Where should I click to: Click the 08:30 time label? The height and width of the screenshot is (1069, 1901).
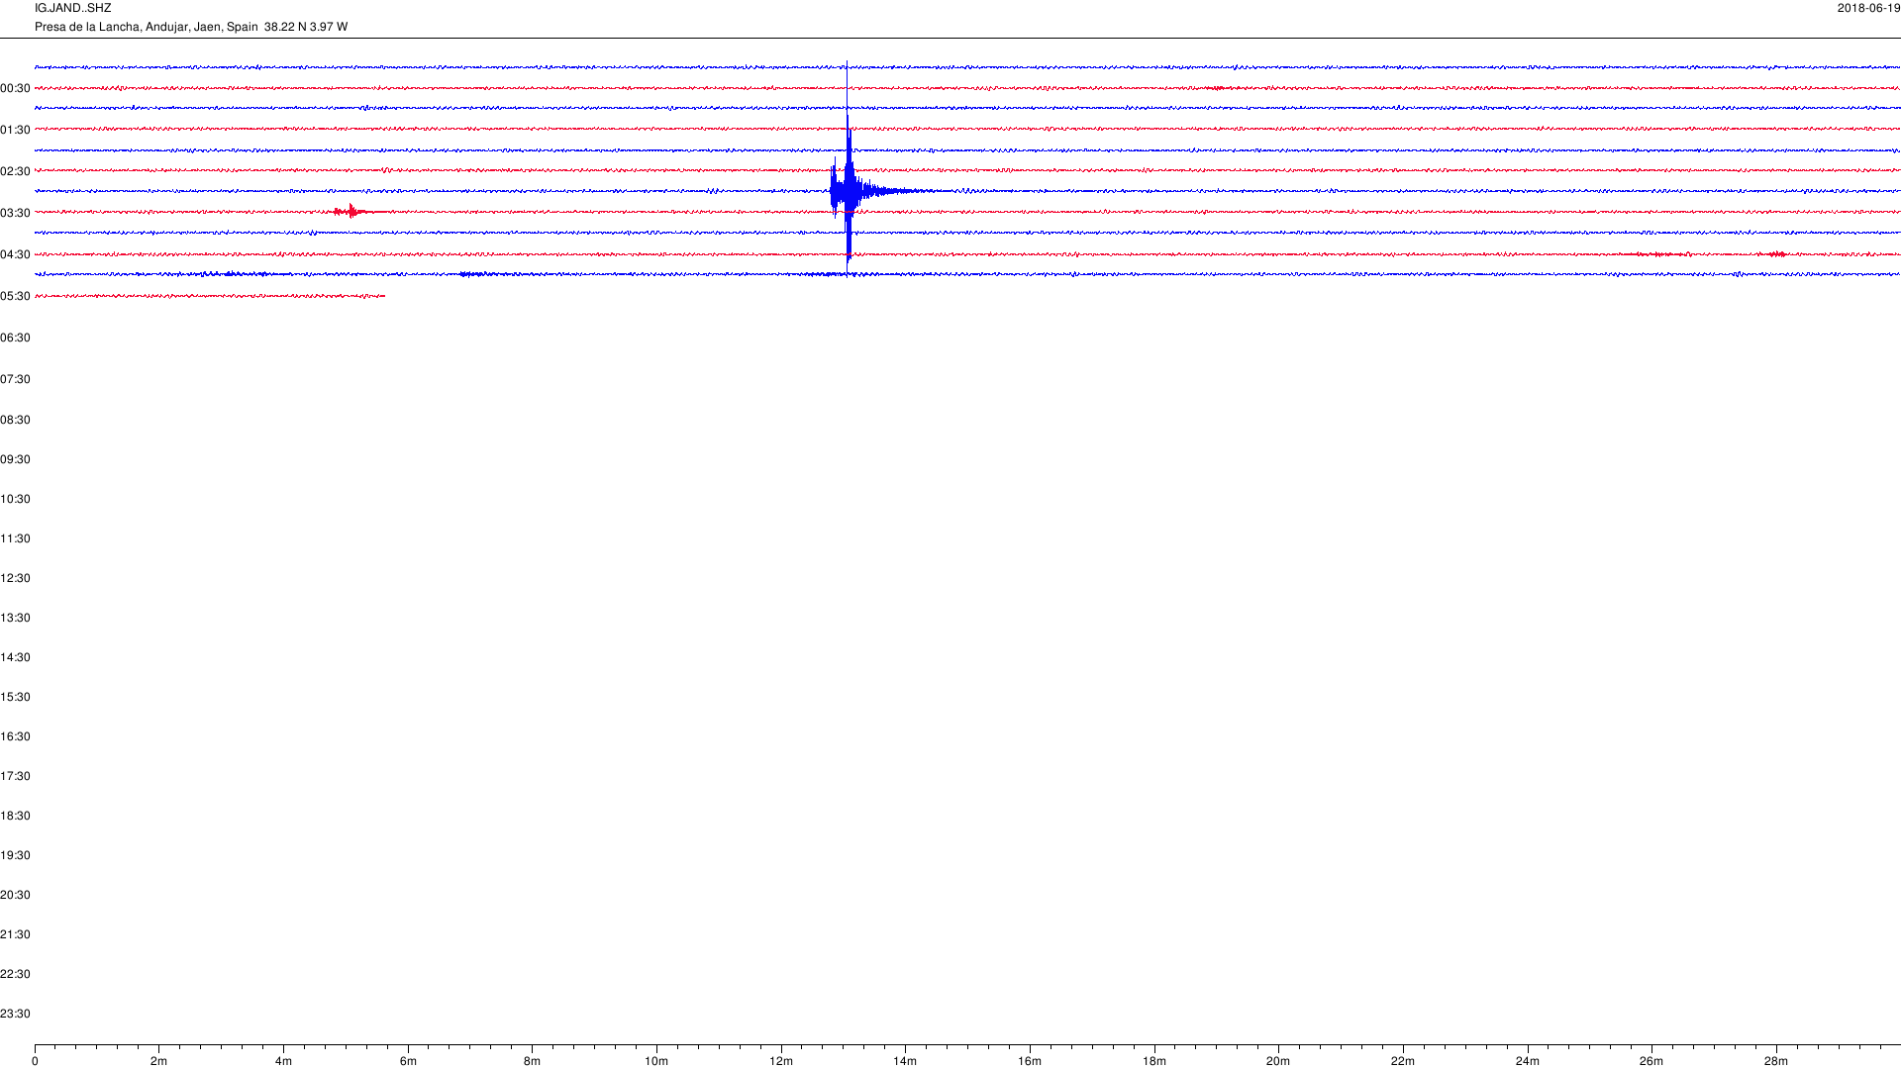(15, 420)
